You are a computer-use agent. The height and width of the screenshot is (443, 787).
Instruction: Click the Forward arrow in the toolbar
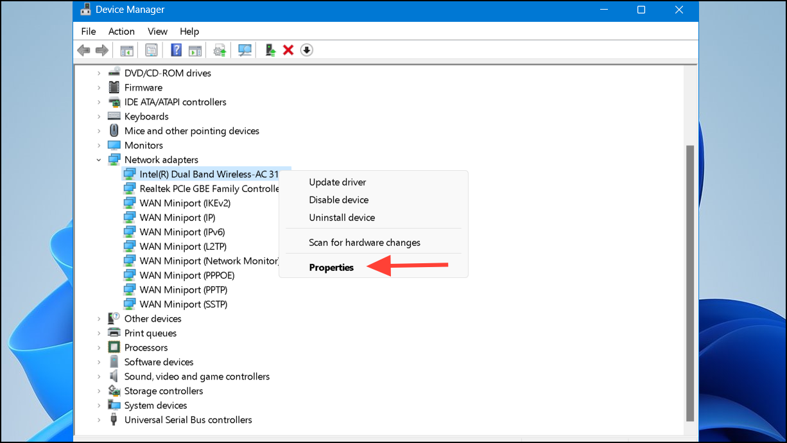point(101,50)
